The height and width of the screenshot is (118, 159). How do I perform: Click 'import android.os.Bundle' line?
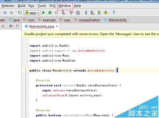point(50,45)
